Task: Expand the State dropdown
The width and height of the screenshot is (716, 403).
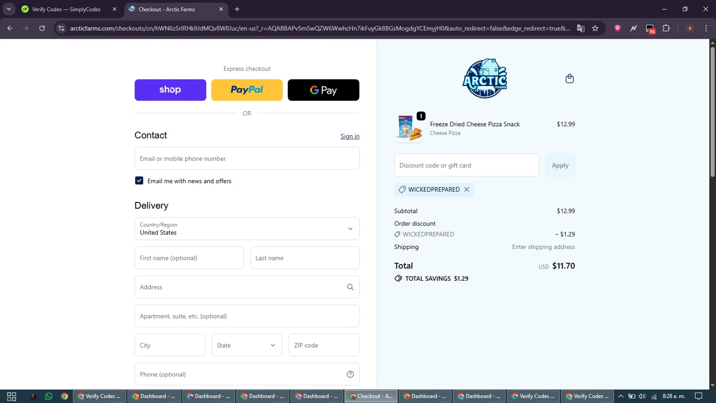Action: click(247, 345)
